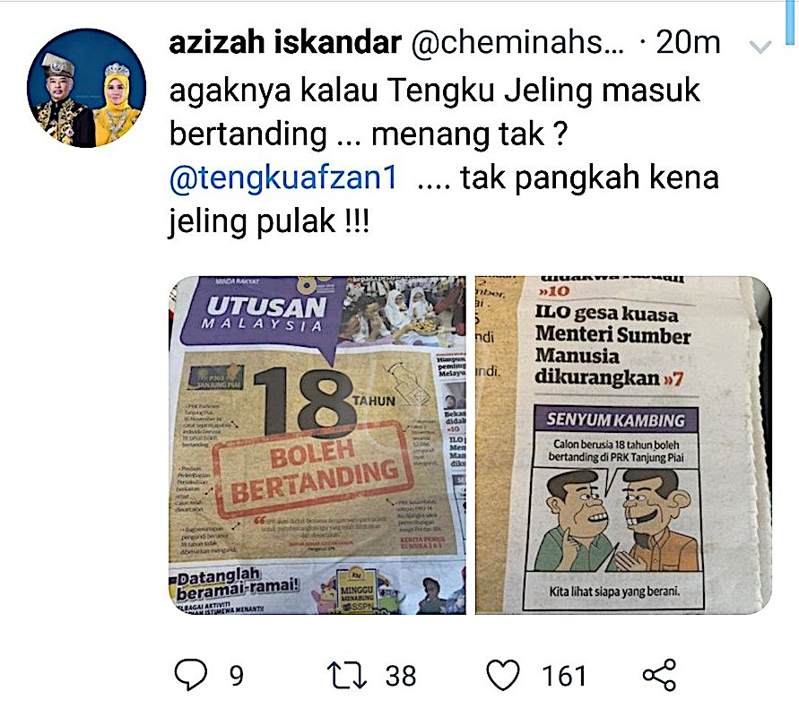Tap the ILO gesa kuasa headline photo
The width and height of the screenshot is (799, 717).
pos(613,345)
